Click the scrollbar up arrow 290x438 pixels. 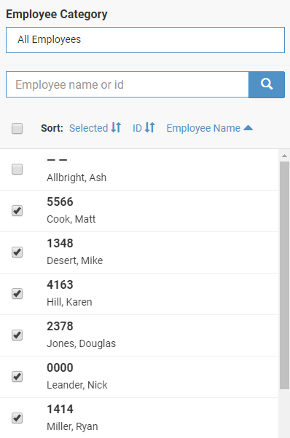click(x=284, y=156)
